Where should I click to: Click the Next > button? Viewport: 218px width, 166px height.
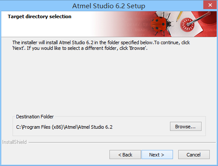tap(157, 155)
